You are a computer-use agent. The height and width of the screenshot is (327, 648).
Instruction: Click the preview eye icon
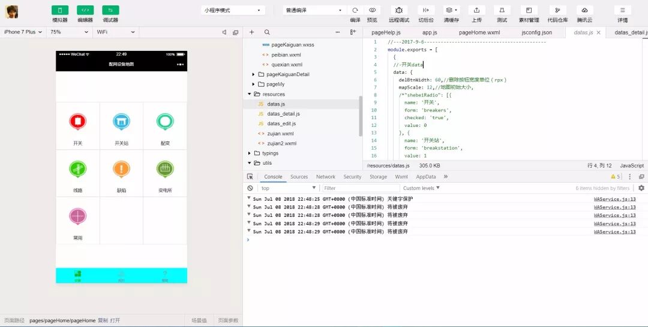point(373,10)
